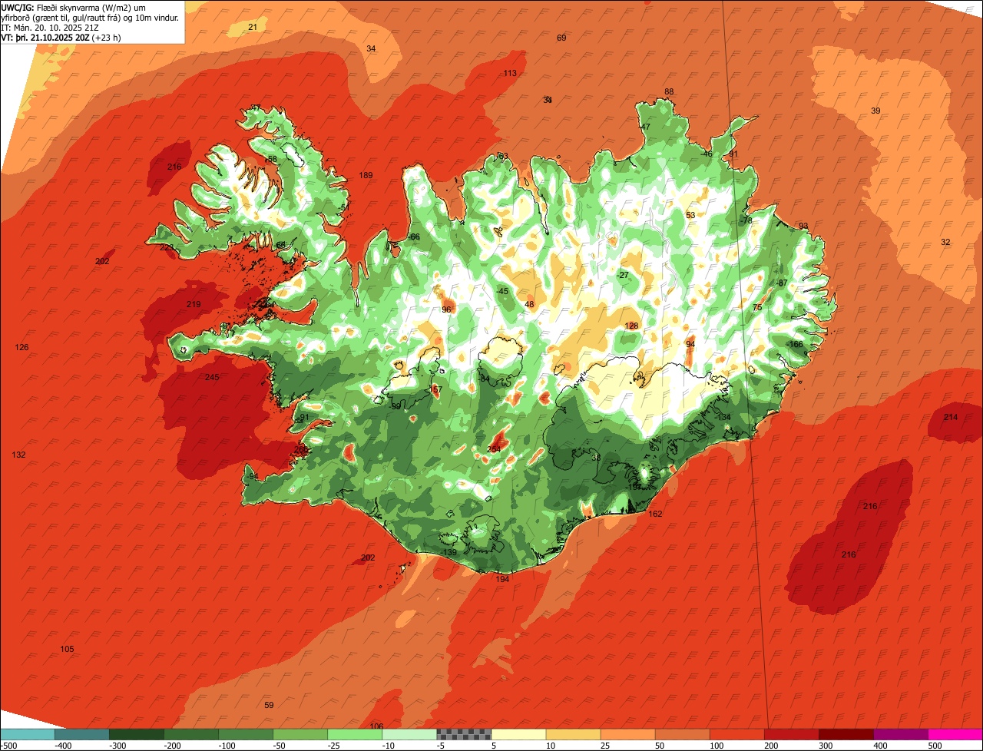This screenshot has height=751, width=983.
Task: Click the map value '21' in the top-left sea
Action: tap(253, 28)
